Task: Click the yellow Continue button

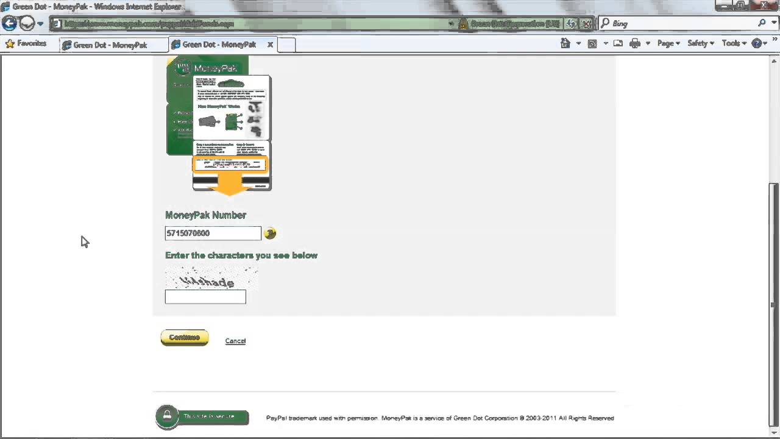Action: [185, 338]
